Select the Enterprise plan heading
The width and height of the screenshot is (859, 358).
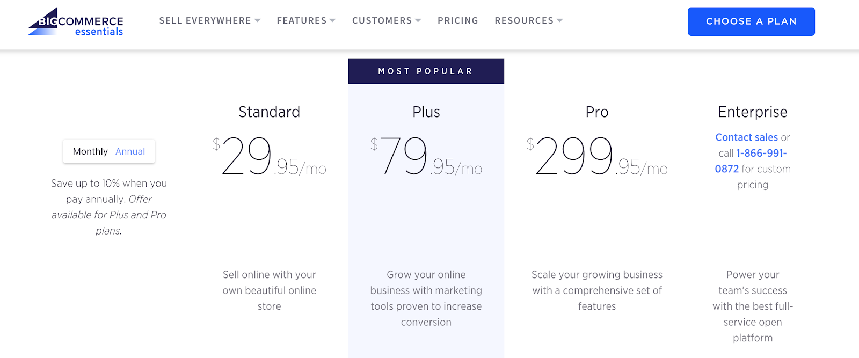tap(752, 112)
